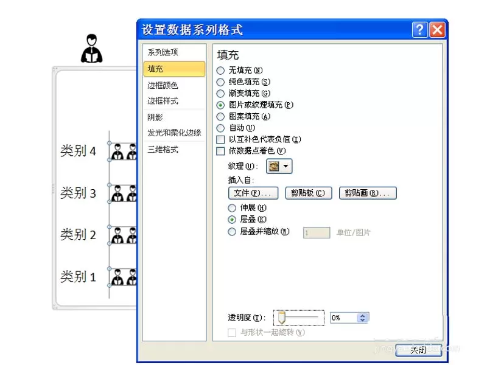The width and height of the screenshot is (487, 365).
Task: Select the 类别 4 bar picture icons
Action: (124, 151)
